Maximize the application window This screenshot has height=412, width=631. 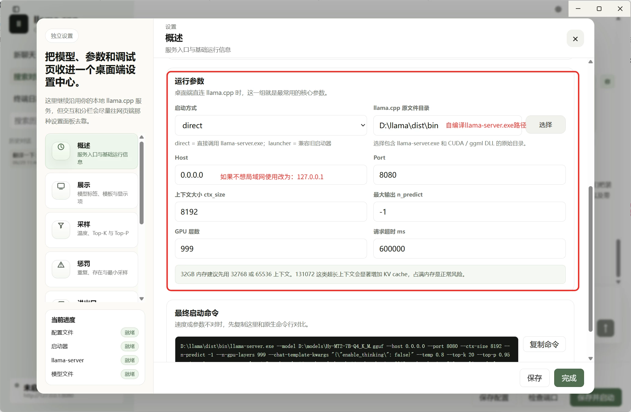click(599, 9)
